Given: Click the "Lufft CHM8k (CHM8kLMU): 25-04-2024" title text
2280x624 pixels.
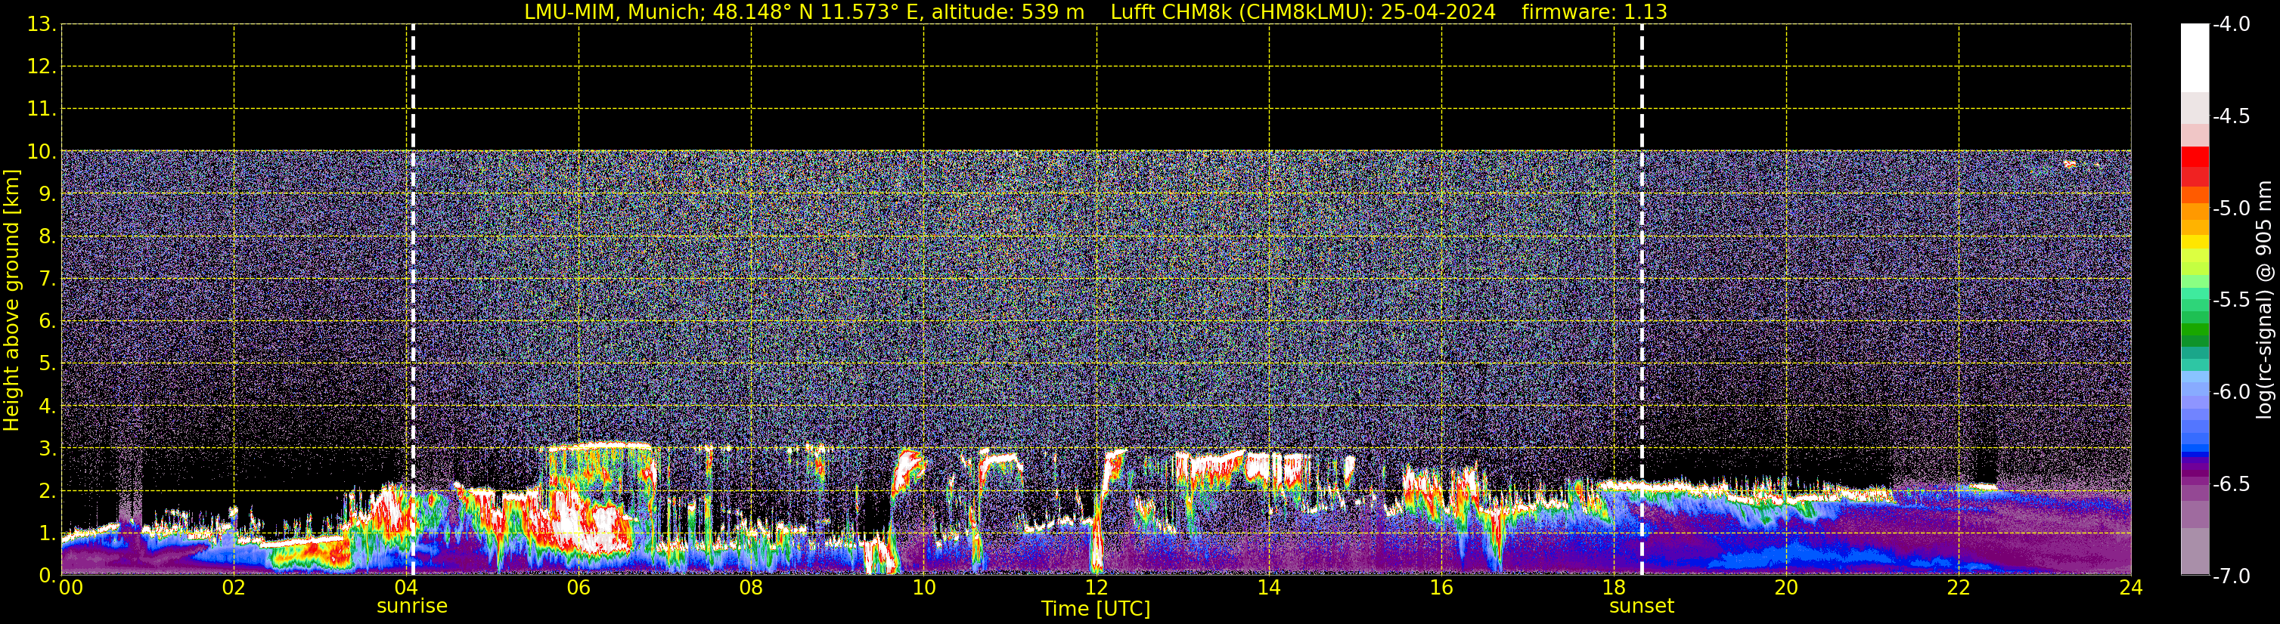Looking at the screenshot, I should pyautogui.click(x=1303, y=11).
